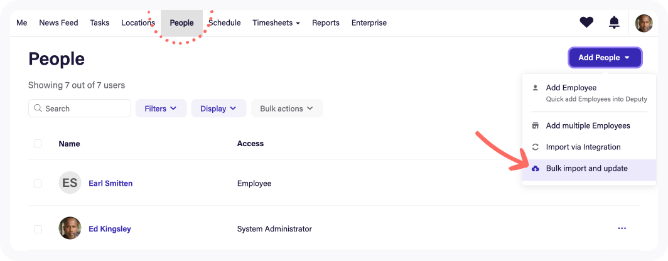668x261 pixels.
Task: Expand the Timesheets menu
Action: 276,23
